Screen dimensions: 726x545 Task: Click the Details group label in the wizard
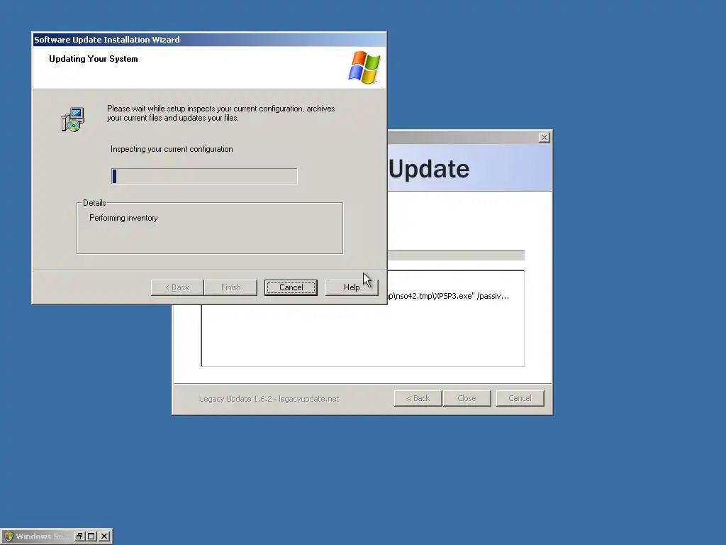pos(94,203)
